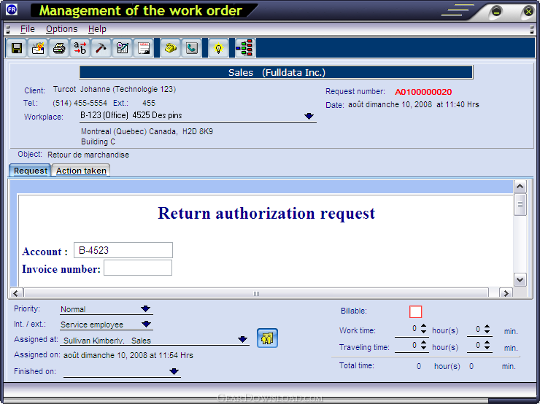
Task: Open the hierarchy tree diagram icon
Action: tap(245, 48)
